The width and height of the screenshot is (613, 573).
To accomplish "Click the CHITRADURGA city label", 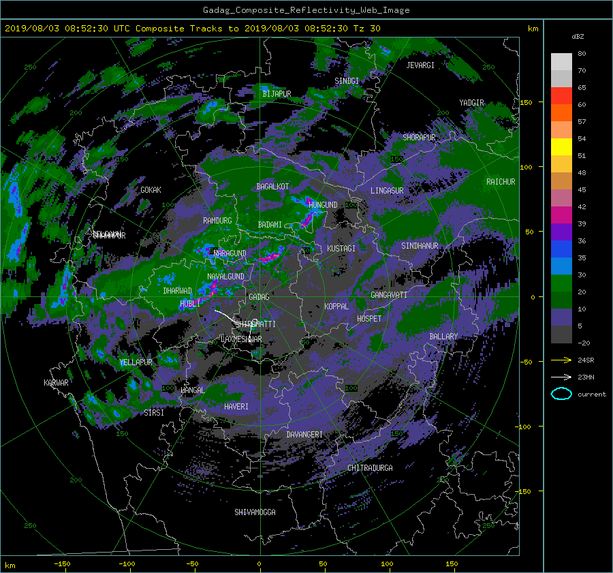I will (x=370, y=468).
